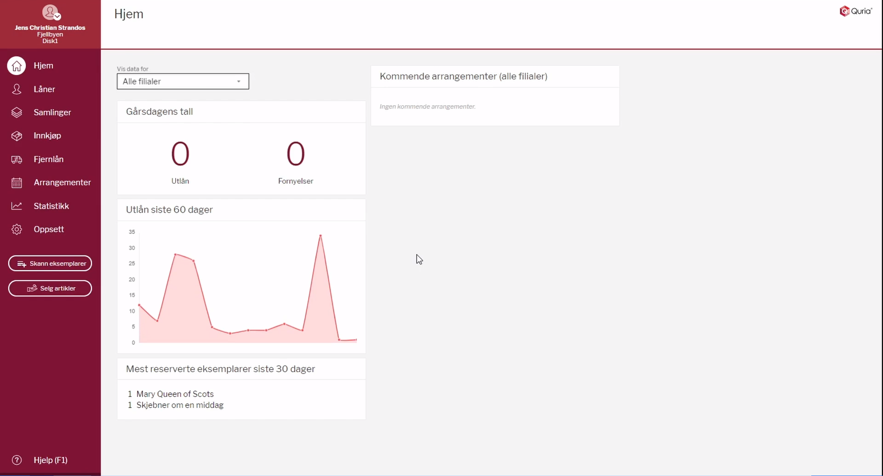Click the Fjernlån truck icon
883x476 pixels.
[17, 159]
